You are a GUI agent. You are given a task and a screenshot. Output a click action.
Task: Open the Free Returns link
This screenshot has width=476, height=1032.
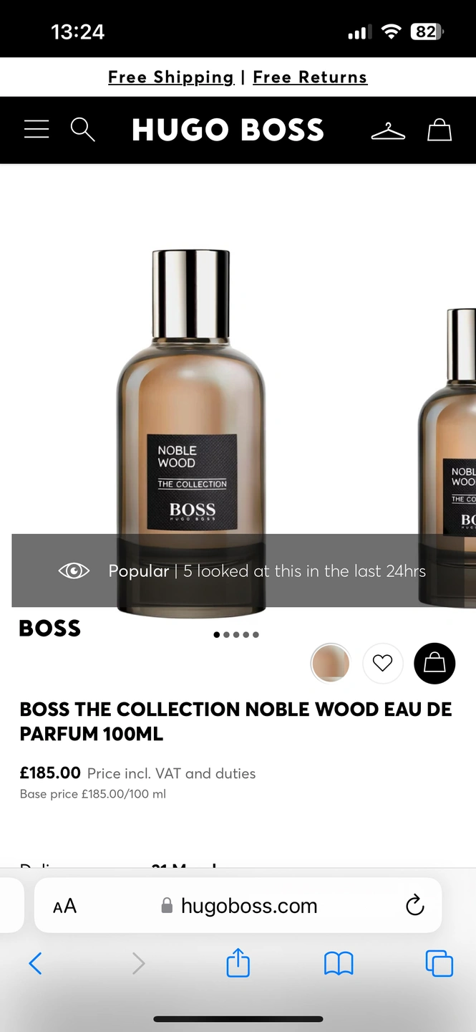310,77
